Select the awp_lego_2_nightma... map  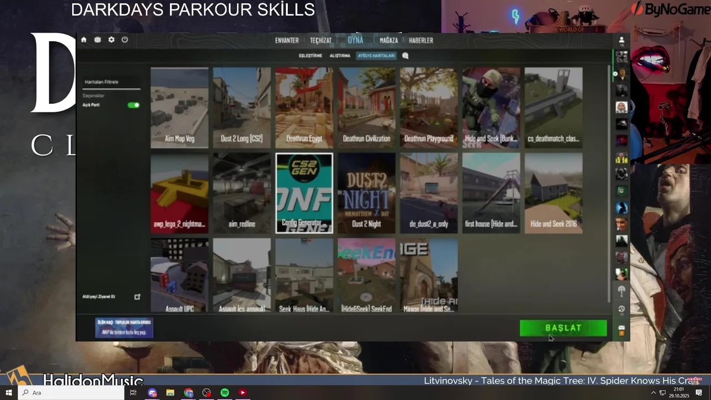coord(179,193)
